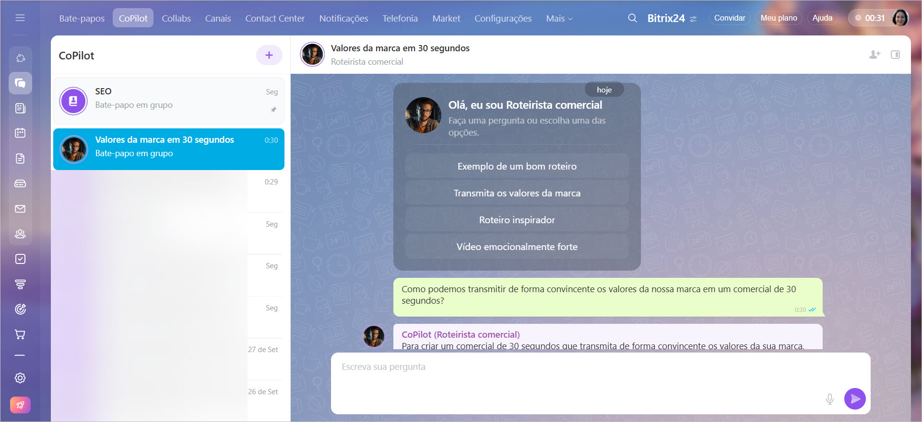Viewport: 922px width, 422px height.
Task: Start voice input with microphone icon
Action: click(829, 399)
